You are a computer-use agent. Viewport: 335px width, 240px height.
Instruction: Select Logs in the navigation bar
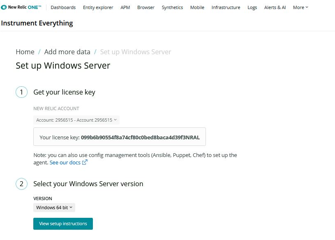(x=252, y=7)
